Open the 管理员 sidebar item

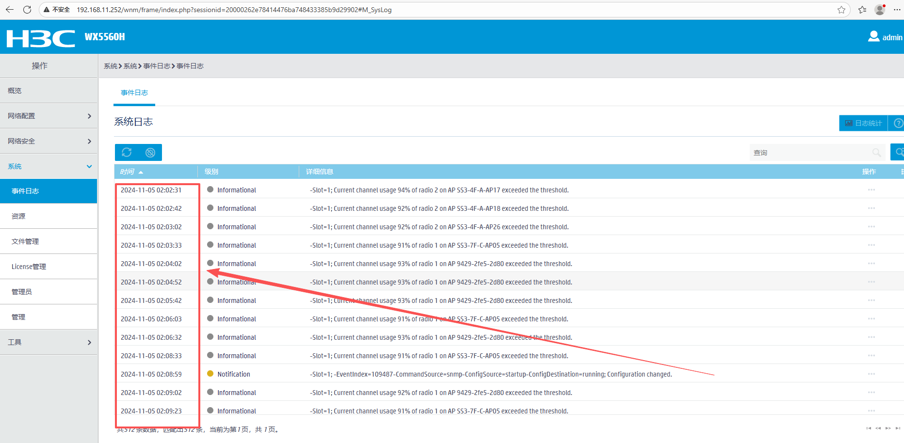[x=48, y=292]
